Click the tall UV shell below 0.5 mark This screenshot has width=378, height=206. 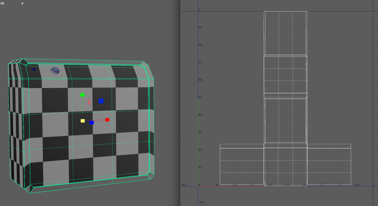[285, 120]
